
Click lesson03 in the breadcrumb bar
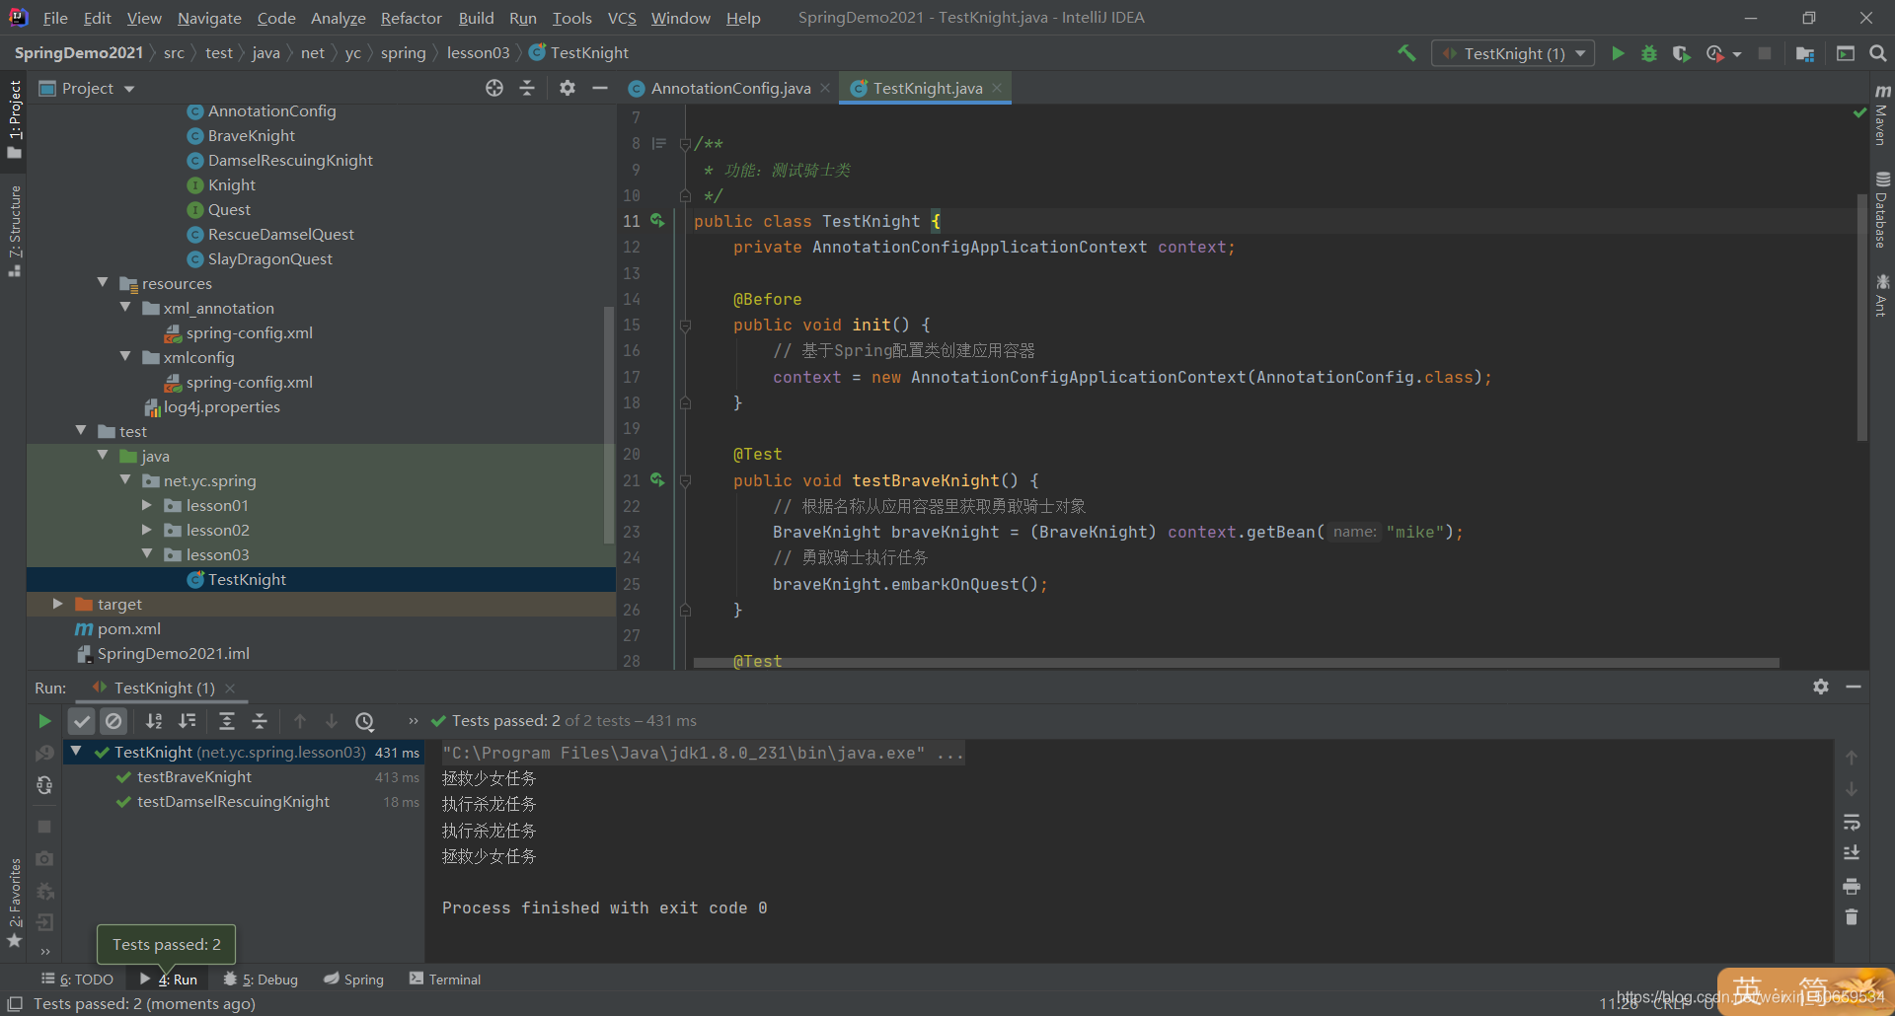click(x=478, y=53)
